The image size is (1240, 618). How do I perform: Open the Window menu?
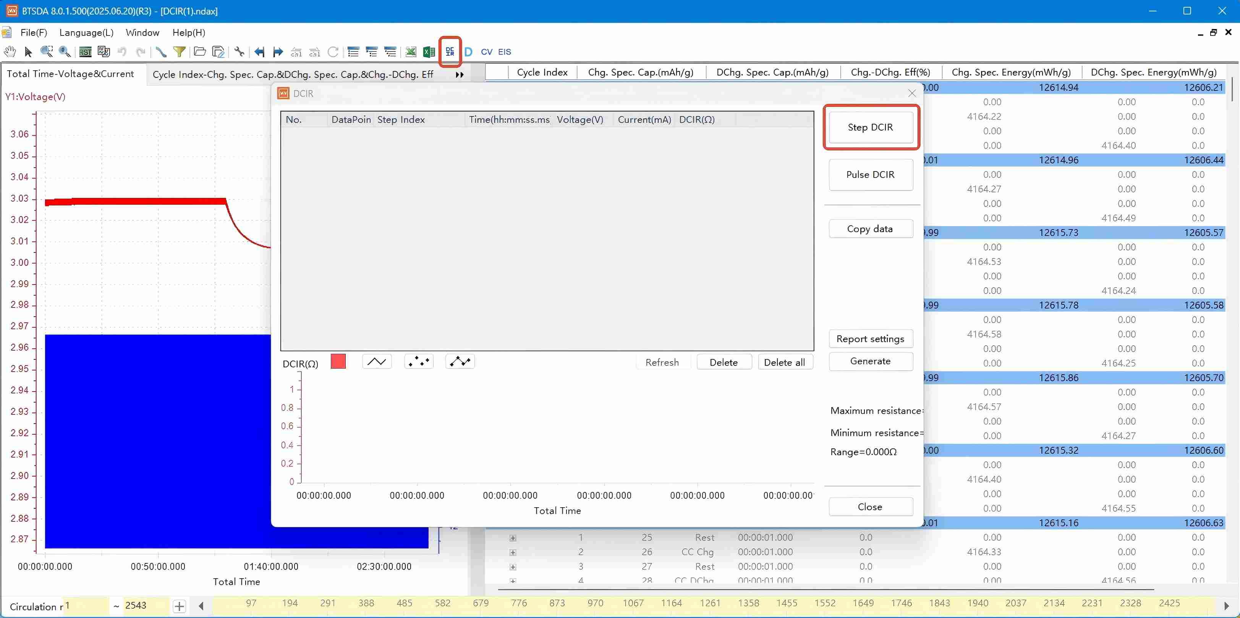point(142,33)
